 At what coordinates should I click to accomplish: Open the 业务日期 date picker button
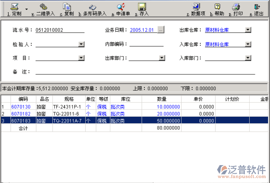click(161, 30)
